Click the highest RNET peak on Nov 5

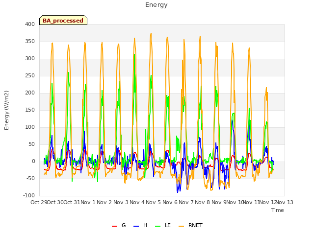pyautogui.click(x=151, y=34)
